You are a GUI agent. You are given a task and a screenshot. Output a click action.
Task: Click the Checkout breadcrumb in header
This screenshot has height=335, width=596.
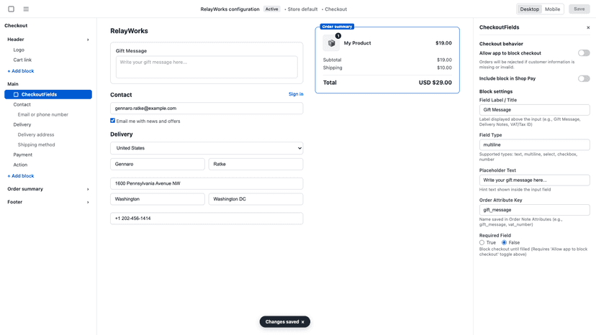point(335,9)
